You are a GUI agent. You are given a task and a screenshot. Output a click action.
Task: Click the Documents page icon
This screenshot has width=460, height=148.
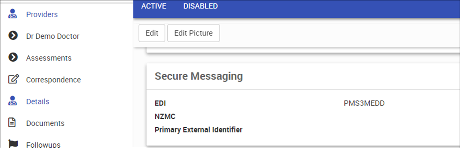(12, 123)
